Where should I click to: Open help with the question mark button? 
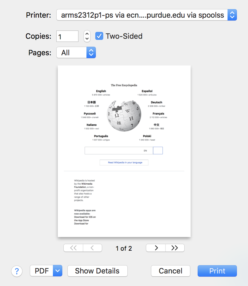tap(17, 271)
